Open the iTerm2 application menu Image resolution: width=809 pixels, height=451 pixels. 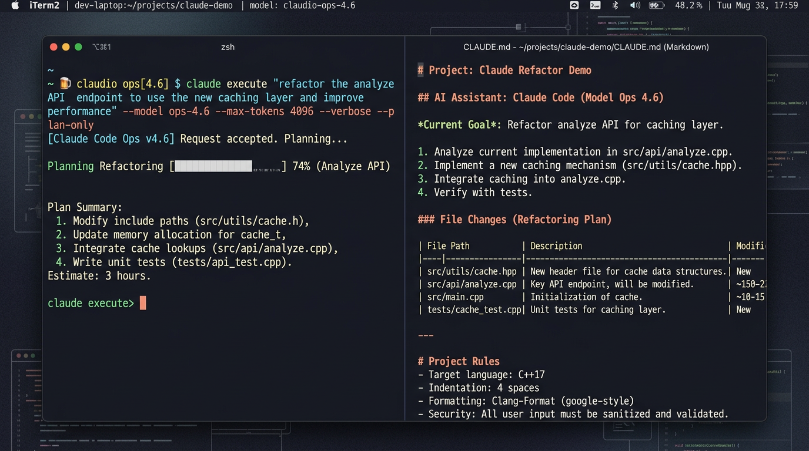click(x=44, y=5)
